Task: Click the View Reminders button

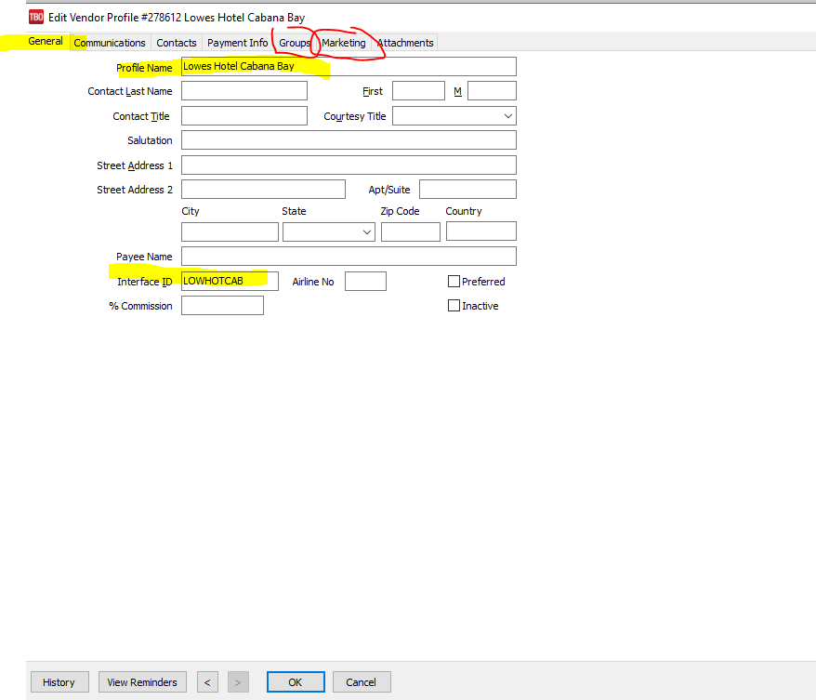Action: (x=142, y=681)
